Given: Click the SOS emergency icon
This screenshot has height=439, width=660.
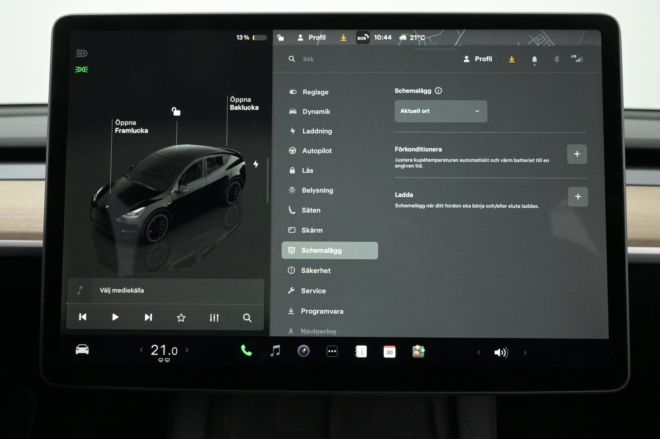Looking at the screenshot, I should coord(363,37).
